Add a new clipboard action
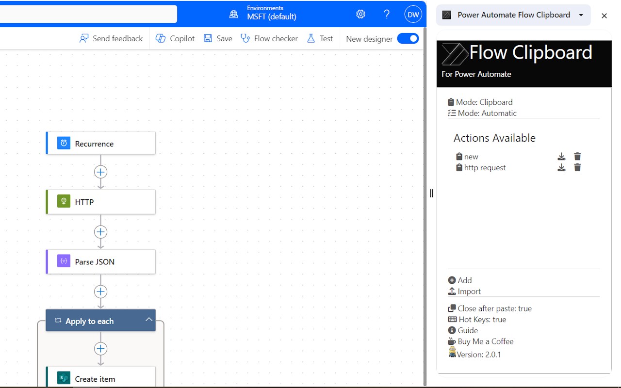621x388 pixels. coord(460,280)
